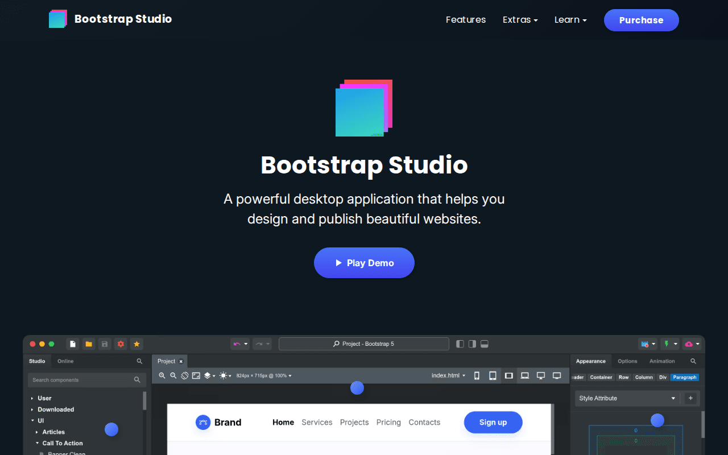The height and width of the screenshot is (455, 728).
Task: Open Settings using the gear icon
Action: [121, 344]
